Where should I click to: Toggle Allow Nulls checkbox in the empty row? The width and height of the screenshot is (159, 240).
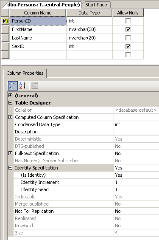pyautogui.click(x=128, y=55)
